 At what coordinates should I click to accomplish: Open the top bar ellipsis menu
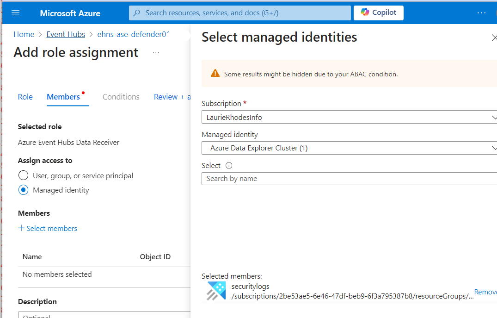pos(481,13)
